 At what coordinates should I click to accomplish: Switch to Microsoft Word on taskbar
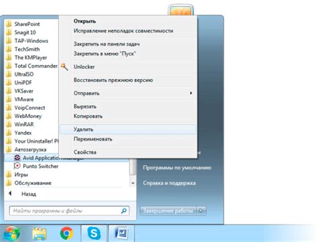coord(121,233)
